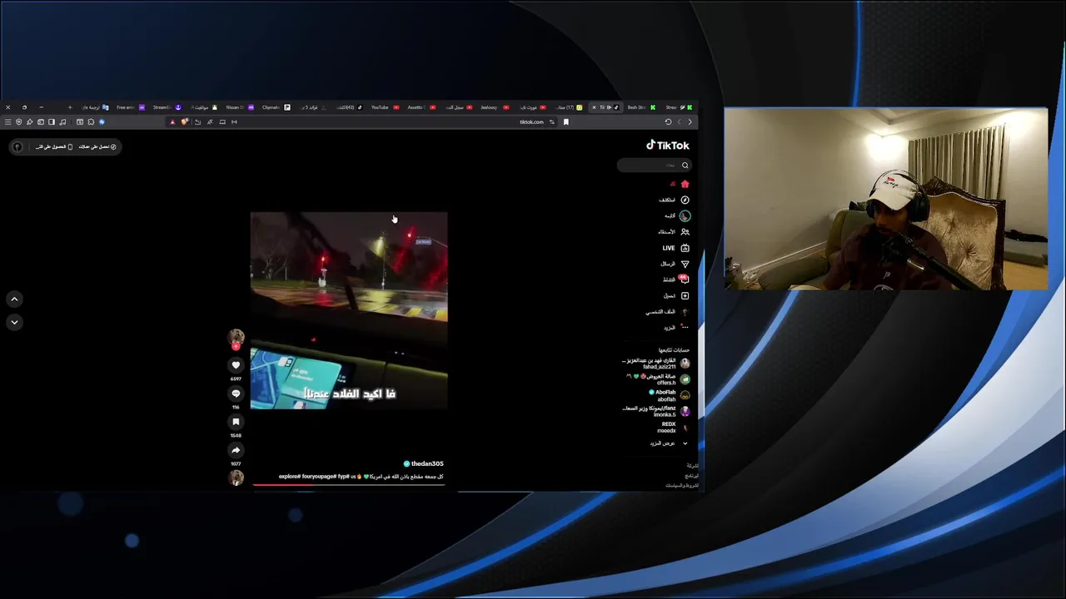Screen dimensions: 1066x599
Task: Bookmark the page in the address bar
Action: 566,122
